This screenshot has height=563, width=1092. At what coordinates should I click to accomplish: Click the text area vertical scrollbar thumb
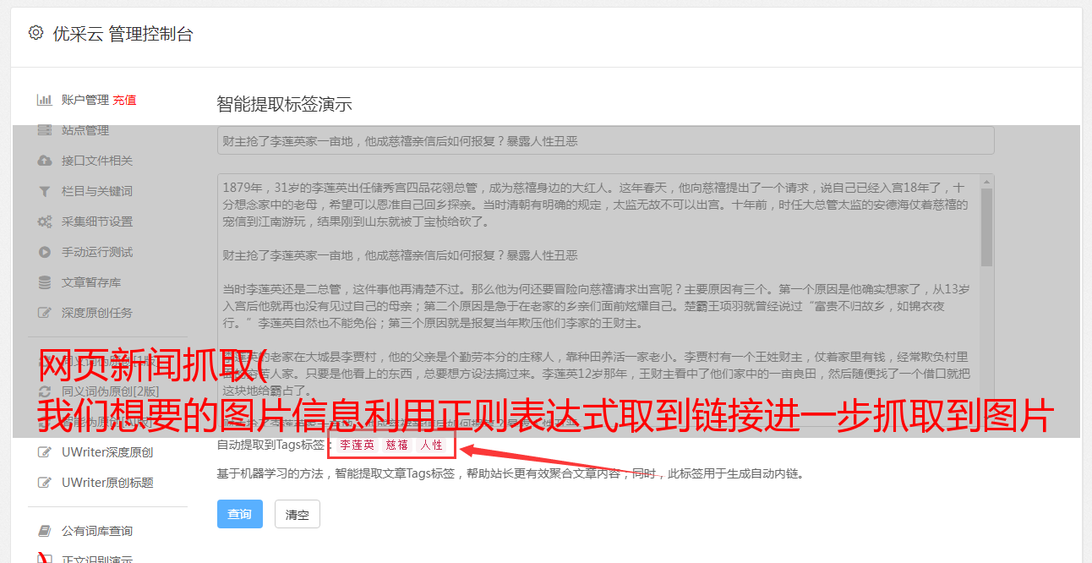pyautogui.click(x=987, y=227)
